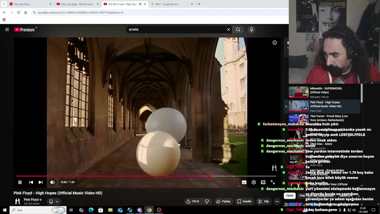
Task: Launch Microsoft Edge from the taskbar
Action: pyautogui.click(x=91, y=210)
